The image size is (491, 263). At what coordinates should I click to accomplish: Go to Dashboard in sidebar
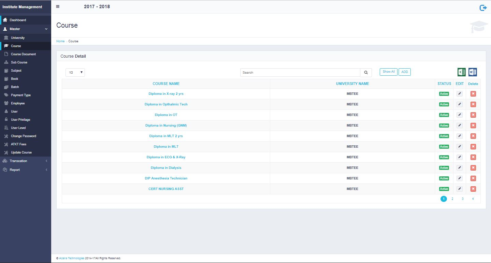(18, 20)
